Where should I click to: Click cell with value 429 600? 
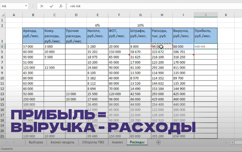coord(162,99)
